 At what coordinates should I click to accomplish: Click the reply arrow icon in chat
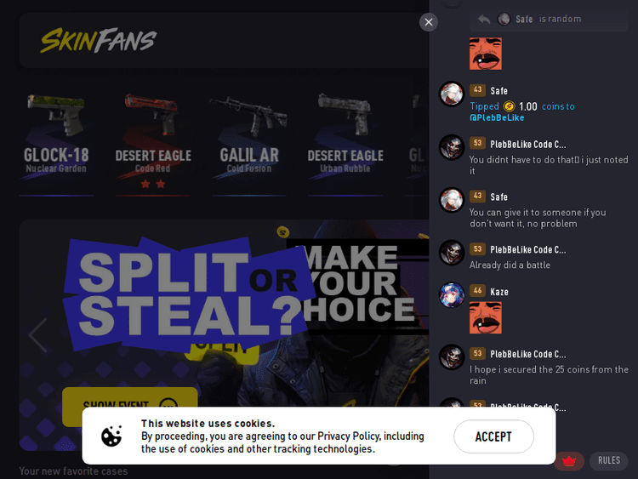tap(484, 19)
